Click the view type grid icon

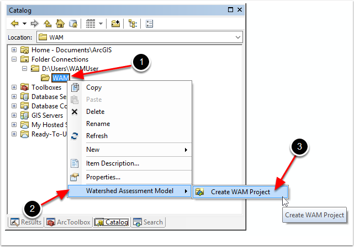(91, 24)
